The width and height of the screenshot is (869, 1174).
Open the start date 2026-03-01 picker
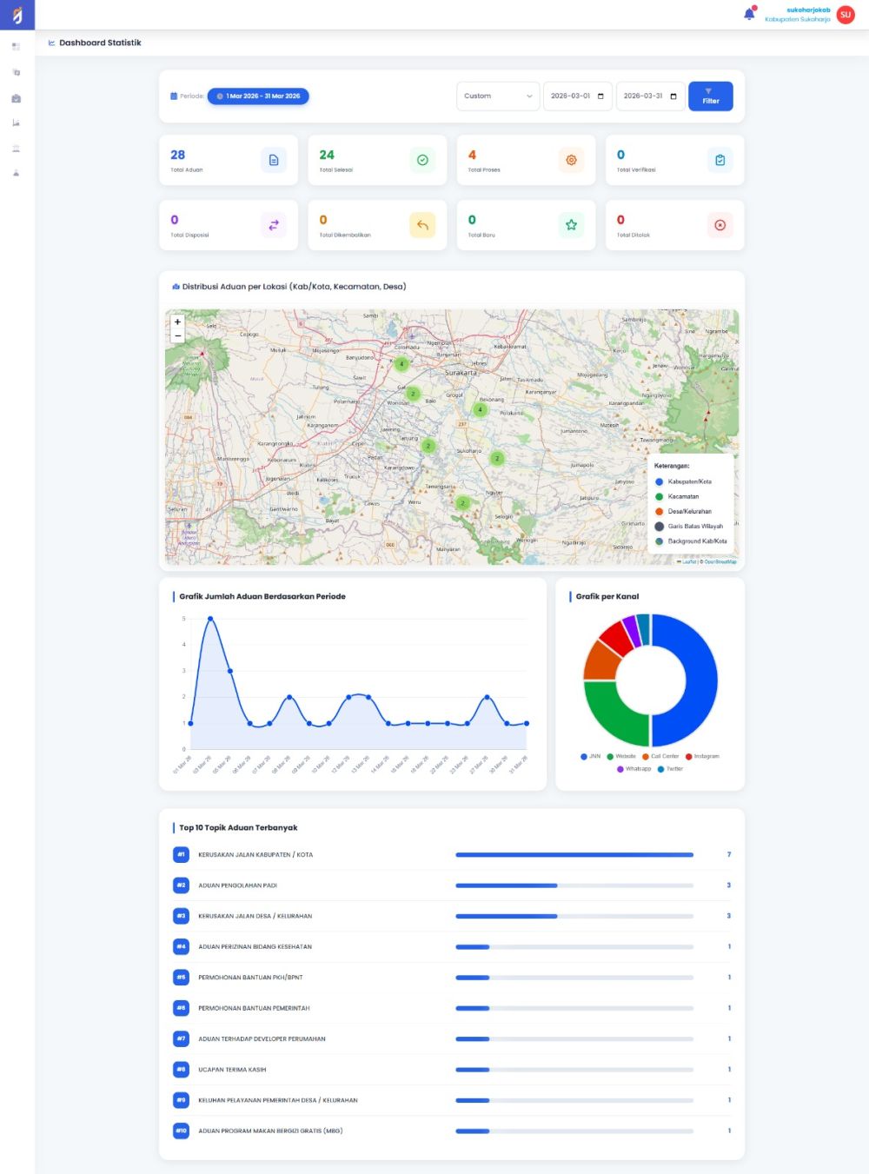click(577, 96)
